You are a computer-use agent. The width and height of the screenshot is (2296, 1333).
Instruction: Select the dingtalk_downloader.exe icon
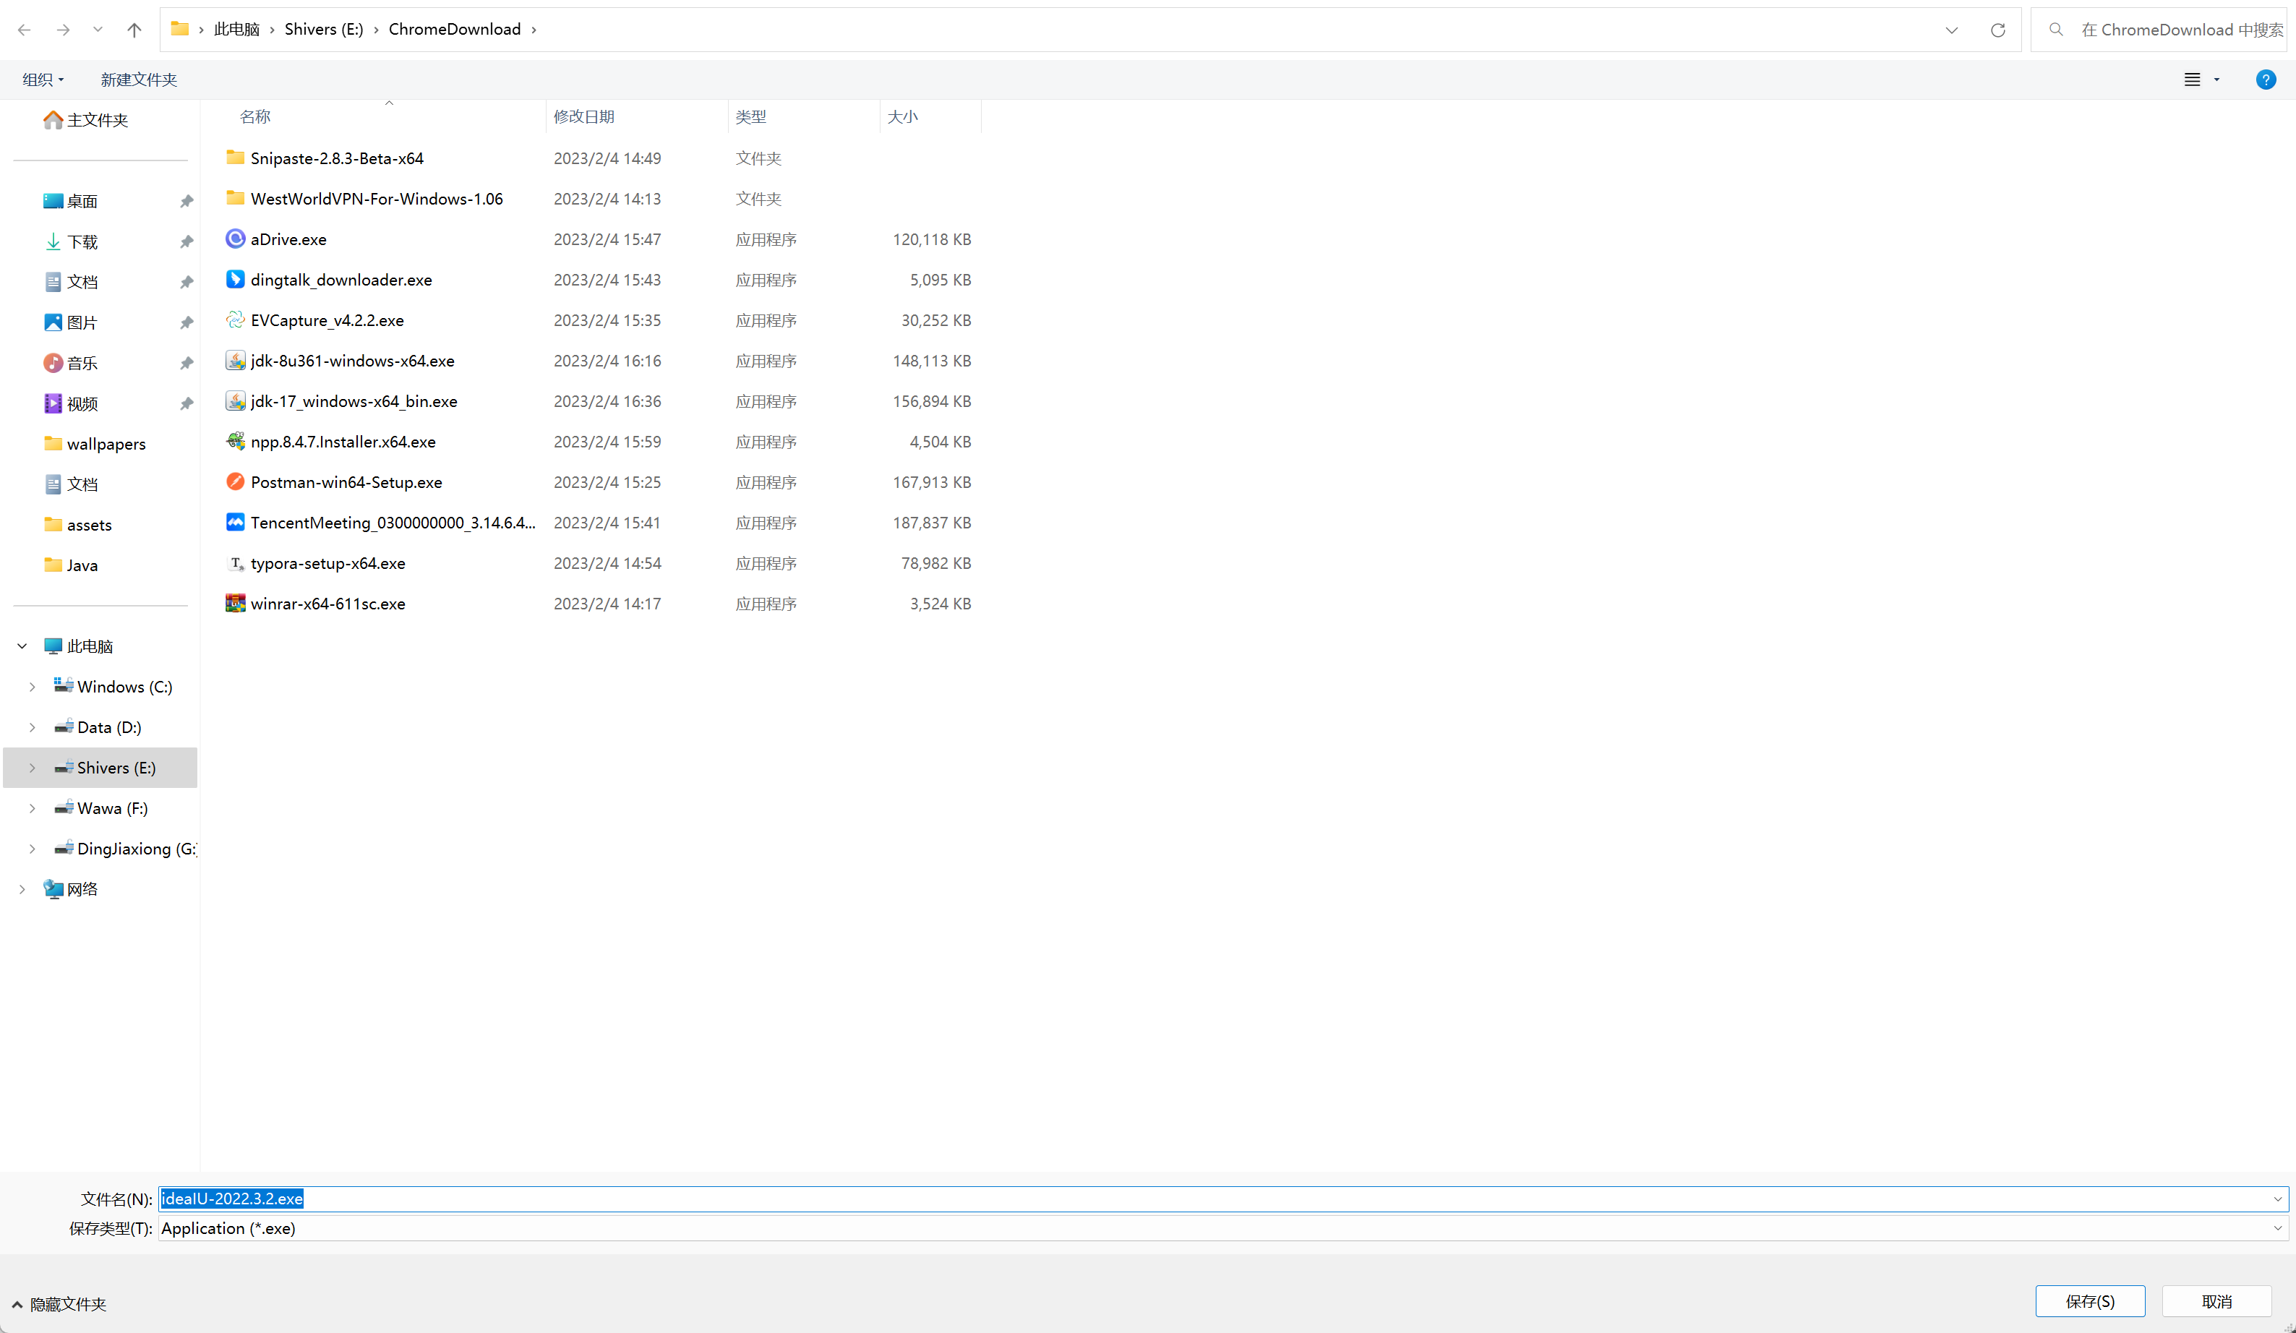[x=235, y=279]
